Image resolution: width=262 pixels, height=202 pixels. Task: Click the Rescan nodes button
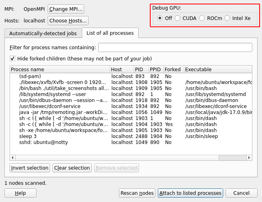(x=137, y=193)
